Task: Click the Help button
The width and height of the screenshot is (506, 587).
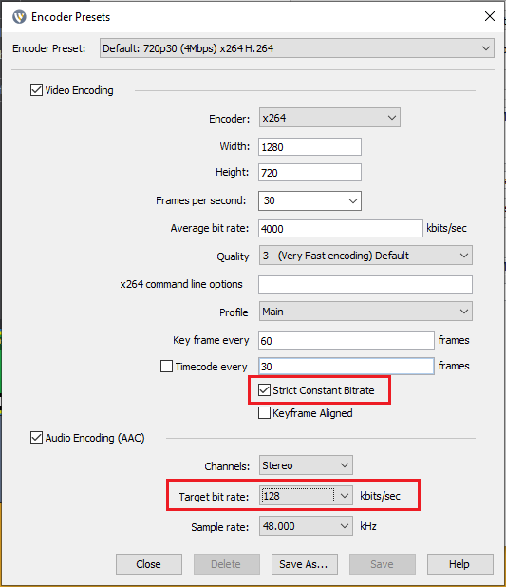Action: click(x=460, y=564)
